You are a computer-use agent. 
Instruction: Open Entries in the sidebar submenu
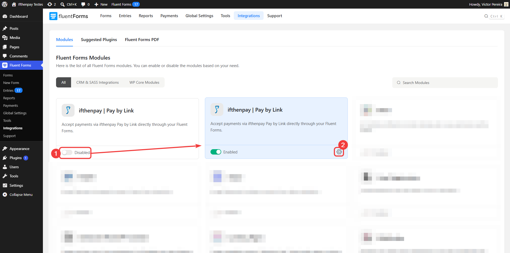pos(8,90)
